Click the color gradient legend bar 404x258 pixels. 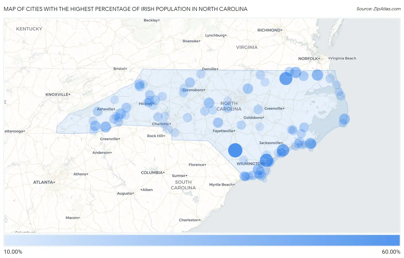(x=202, y=240)
